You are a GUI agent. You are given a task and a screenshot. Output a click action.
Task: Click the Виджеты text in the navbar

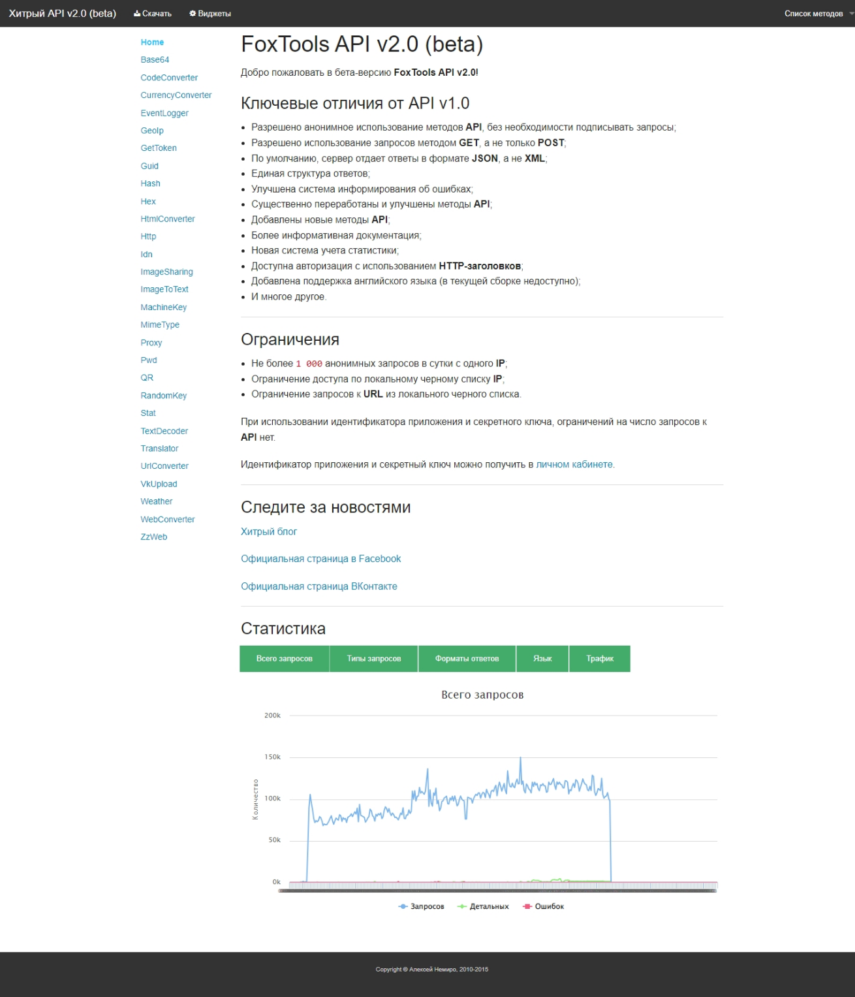tap(215, 14)
